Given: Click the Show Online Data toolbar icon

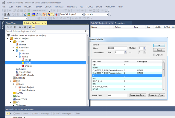Looking at the screenshot, I should [x=49, y=14].
